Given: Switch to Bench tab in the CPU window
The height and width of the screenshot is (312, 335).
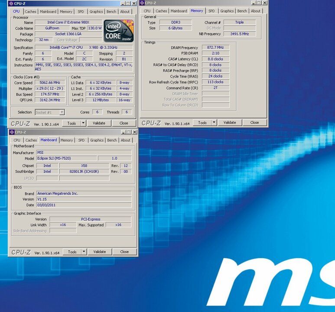Looking at the screenshot, I should [x=111, y=12].
